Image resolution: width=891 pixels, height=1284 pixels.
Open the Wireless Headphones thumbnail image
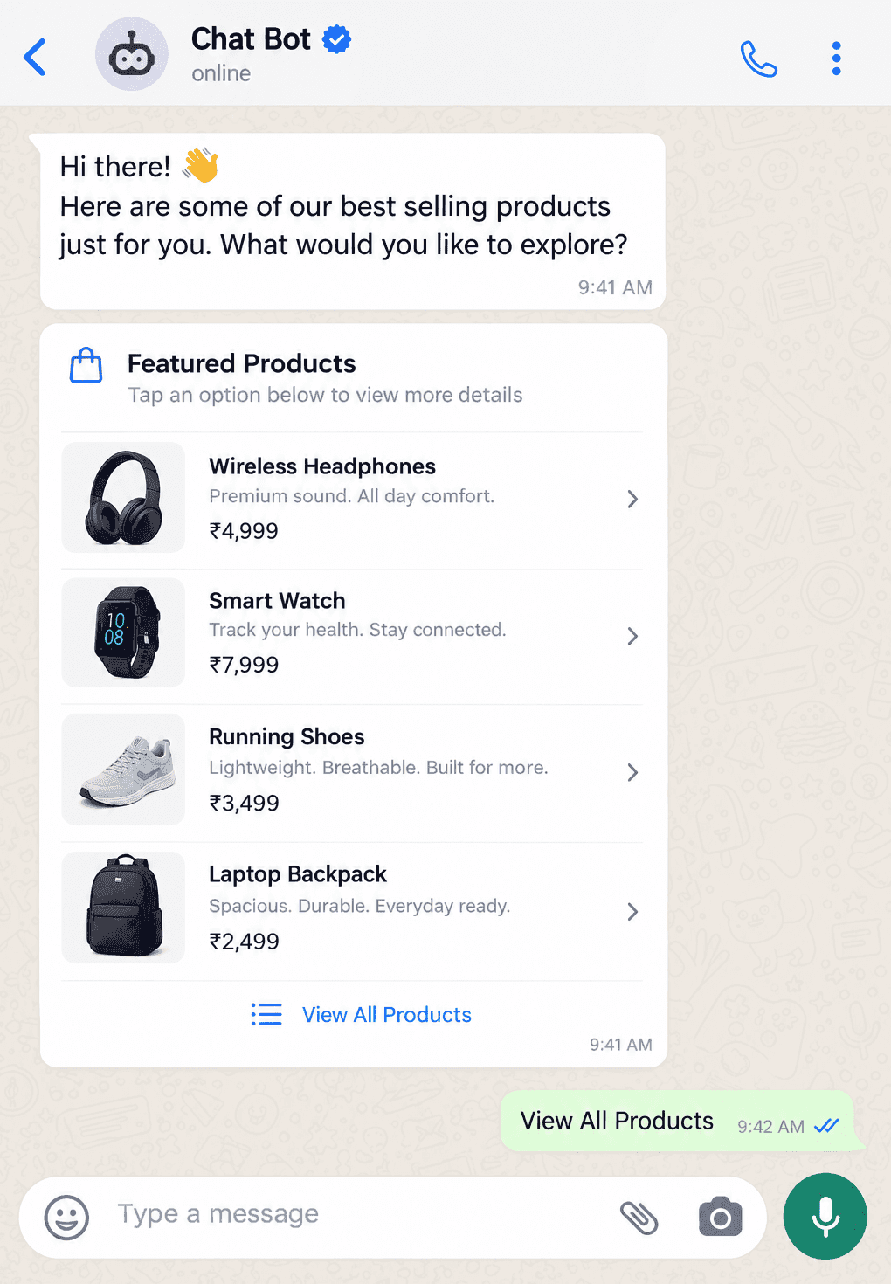click(123, 498)
